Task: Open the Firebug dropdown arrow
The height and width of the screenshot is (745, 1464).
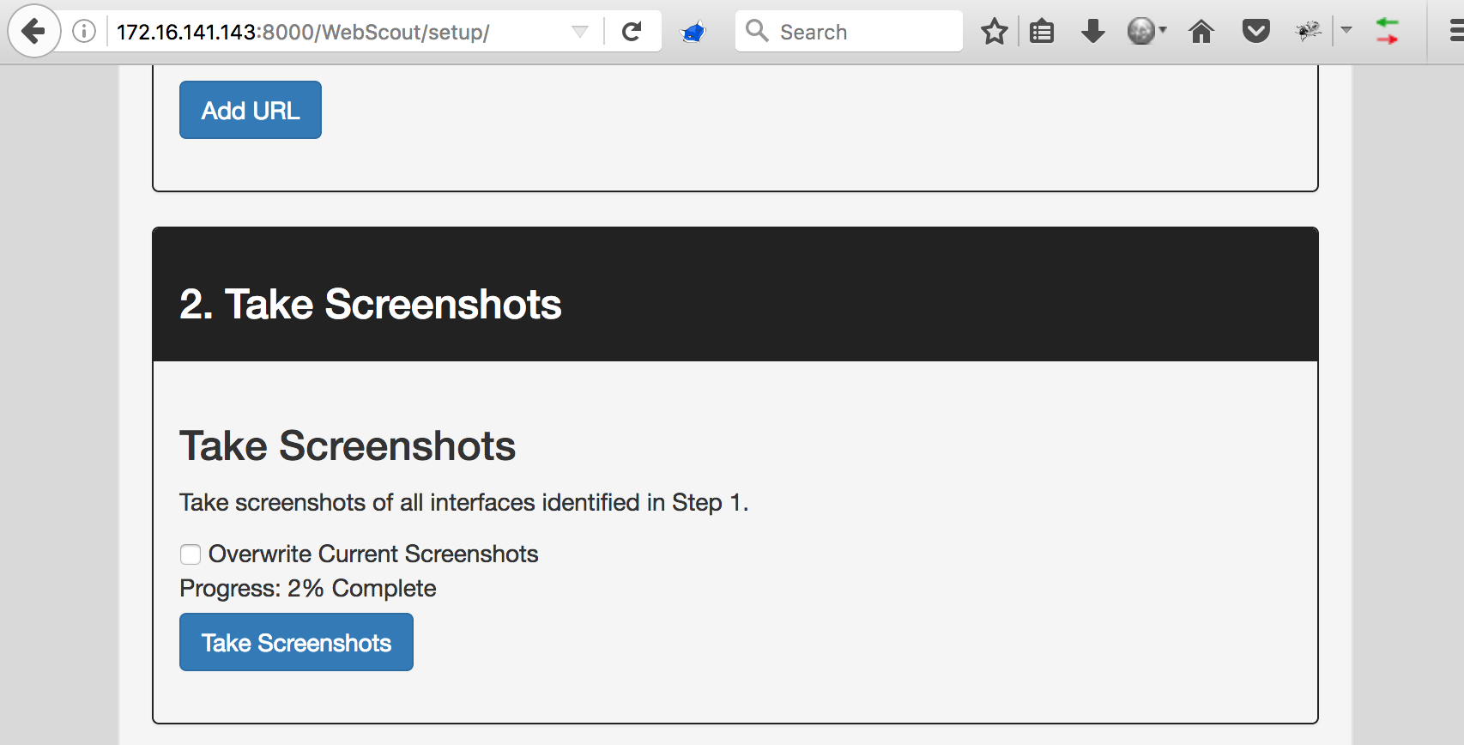Action: 1346,30
